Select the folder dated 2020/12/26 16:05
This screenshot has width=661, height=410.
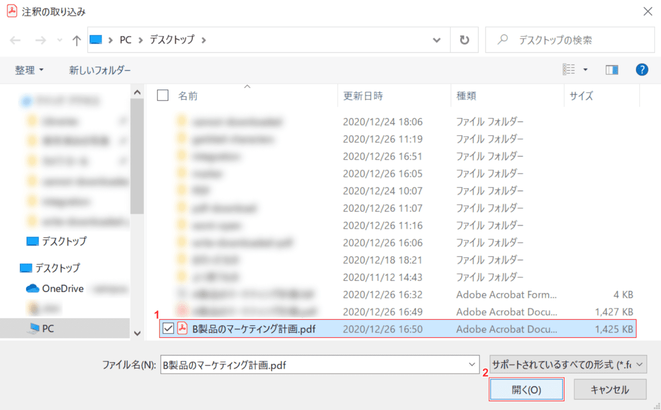pyautogui.click(x=397, y=173)
